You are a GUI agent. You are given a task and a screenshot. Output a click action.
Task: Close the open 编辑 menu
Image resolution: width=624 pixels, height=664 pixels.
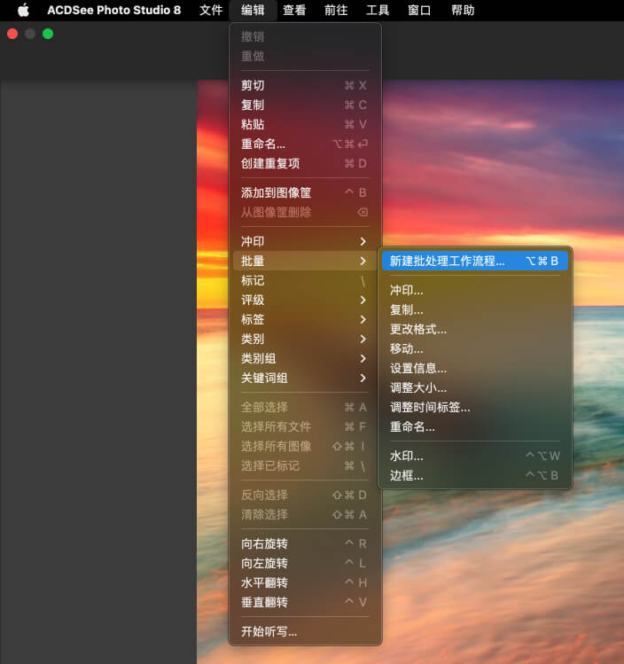point(253,10)
